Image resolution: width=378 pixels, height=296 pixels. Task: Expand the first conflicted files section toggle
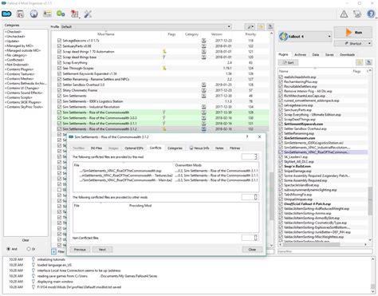point(250,156)
